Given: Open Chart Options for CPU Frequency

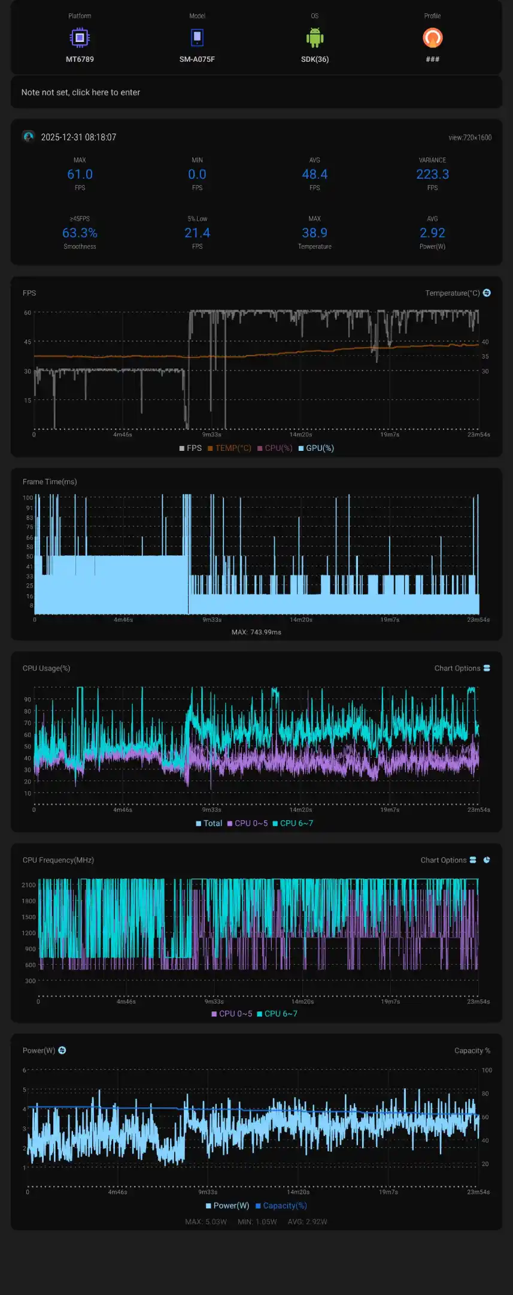Looking at the screenshot, I should tap(448, 860).
